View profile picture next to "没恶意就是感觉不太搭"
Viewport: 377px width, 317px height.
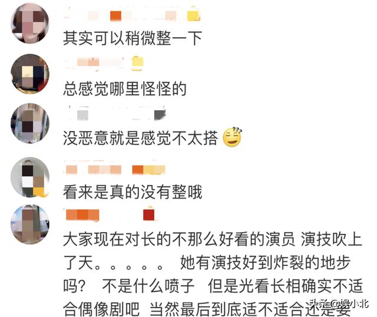pyautogui.click(x=30, y=123)
